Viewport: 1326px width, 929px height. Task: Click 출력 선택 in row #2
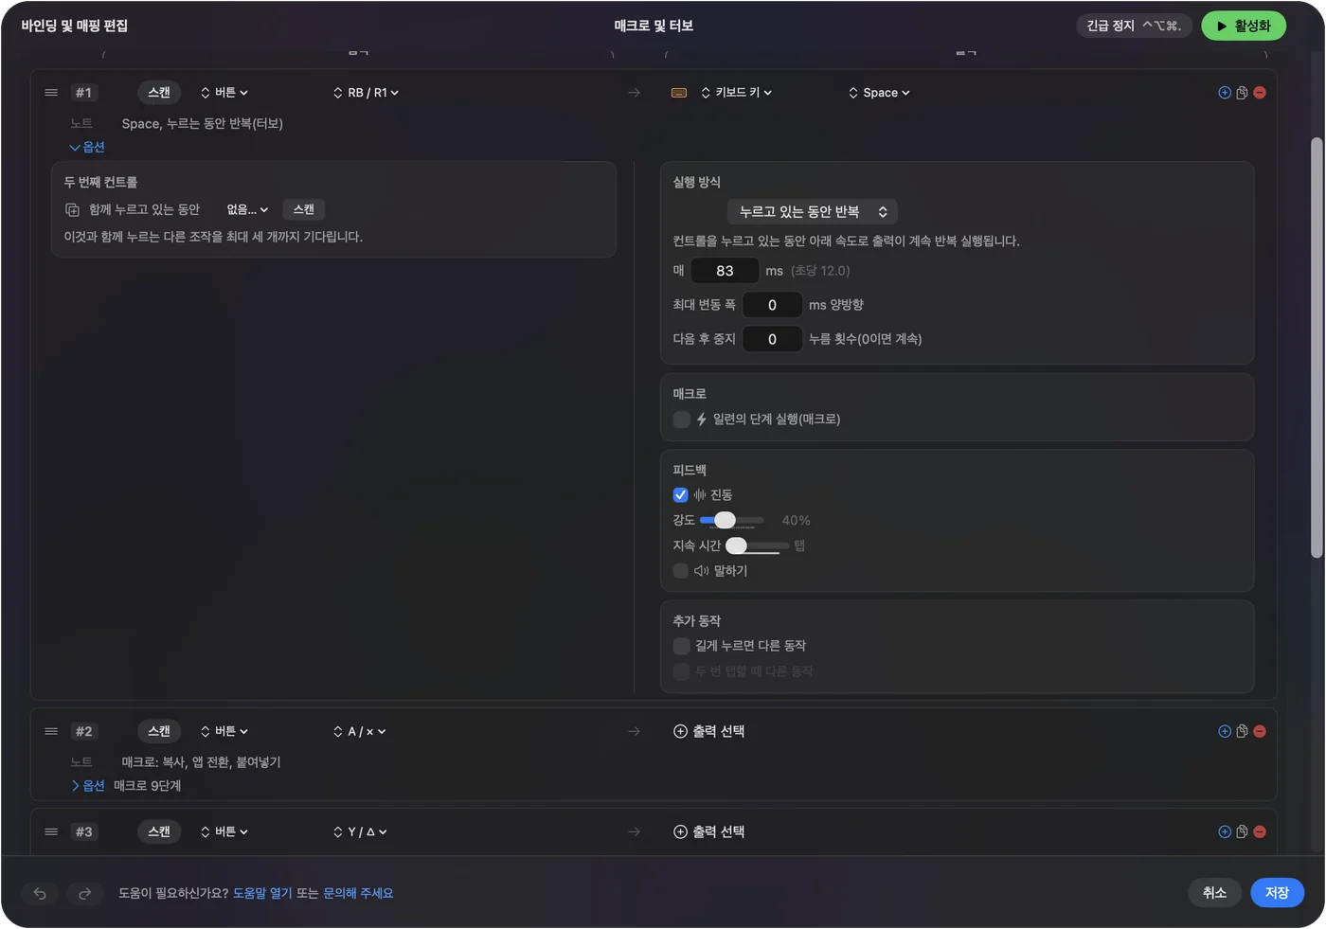[709, 731]
